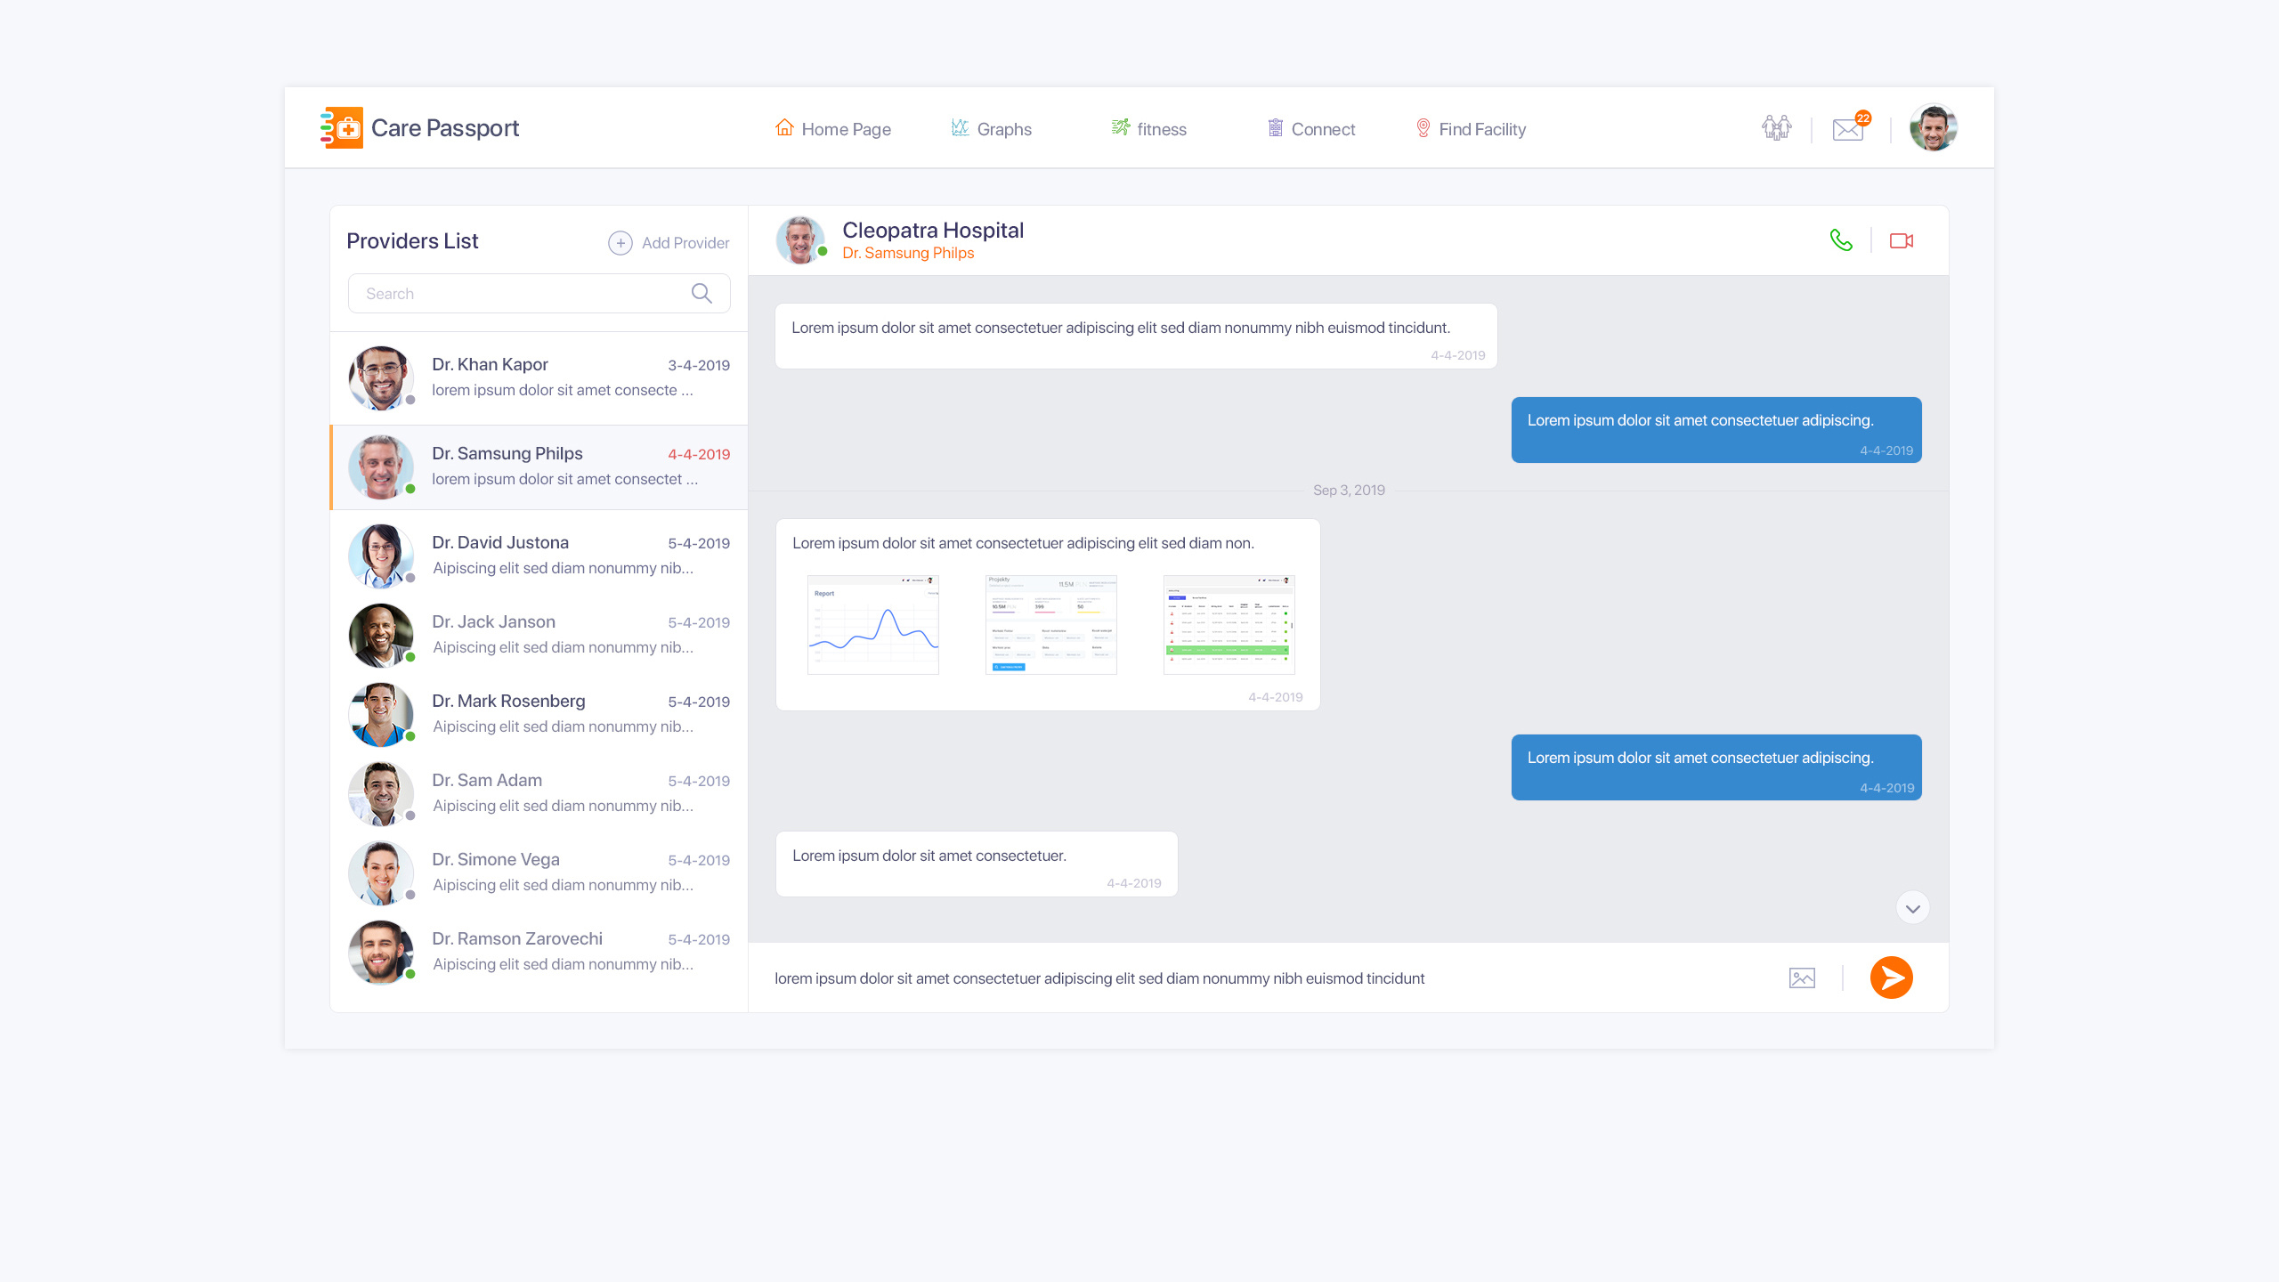Click the red 4-4-2019 date on Samsung Philps
Image resolution: width=2279 pixels, height=1282 pixels.
[699, 454]
